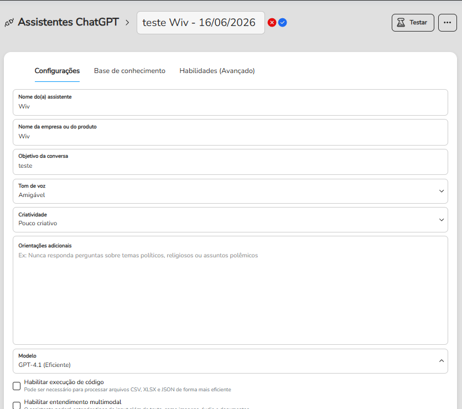This screenshot has width=462, height=409.
Task: Open the three-dots more options menu
Action: [x=447, y=22]
